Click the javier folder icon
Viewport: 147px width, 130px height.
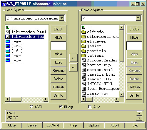point(83,46)
